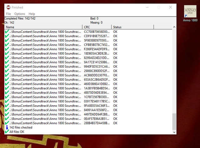Click CRC value 8299AD24D21DD...
The height and width of the screenshot is (148, 200).
97,58
